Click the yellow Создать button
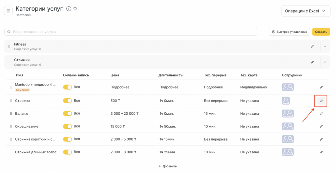Image resolution: width=336 pixels, height=172 pixels. click(321, 32)
